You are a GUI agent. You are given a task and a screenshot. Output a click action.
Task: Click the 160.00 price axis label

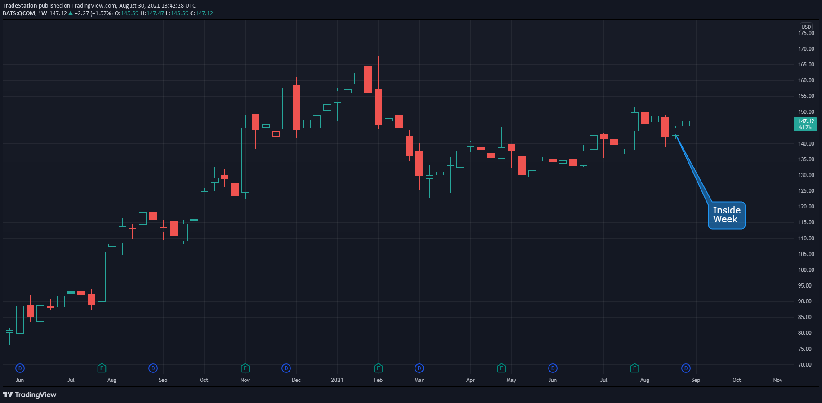[x=806, y=80]
